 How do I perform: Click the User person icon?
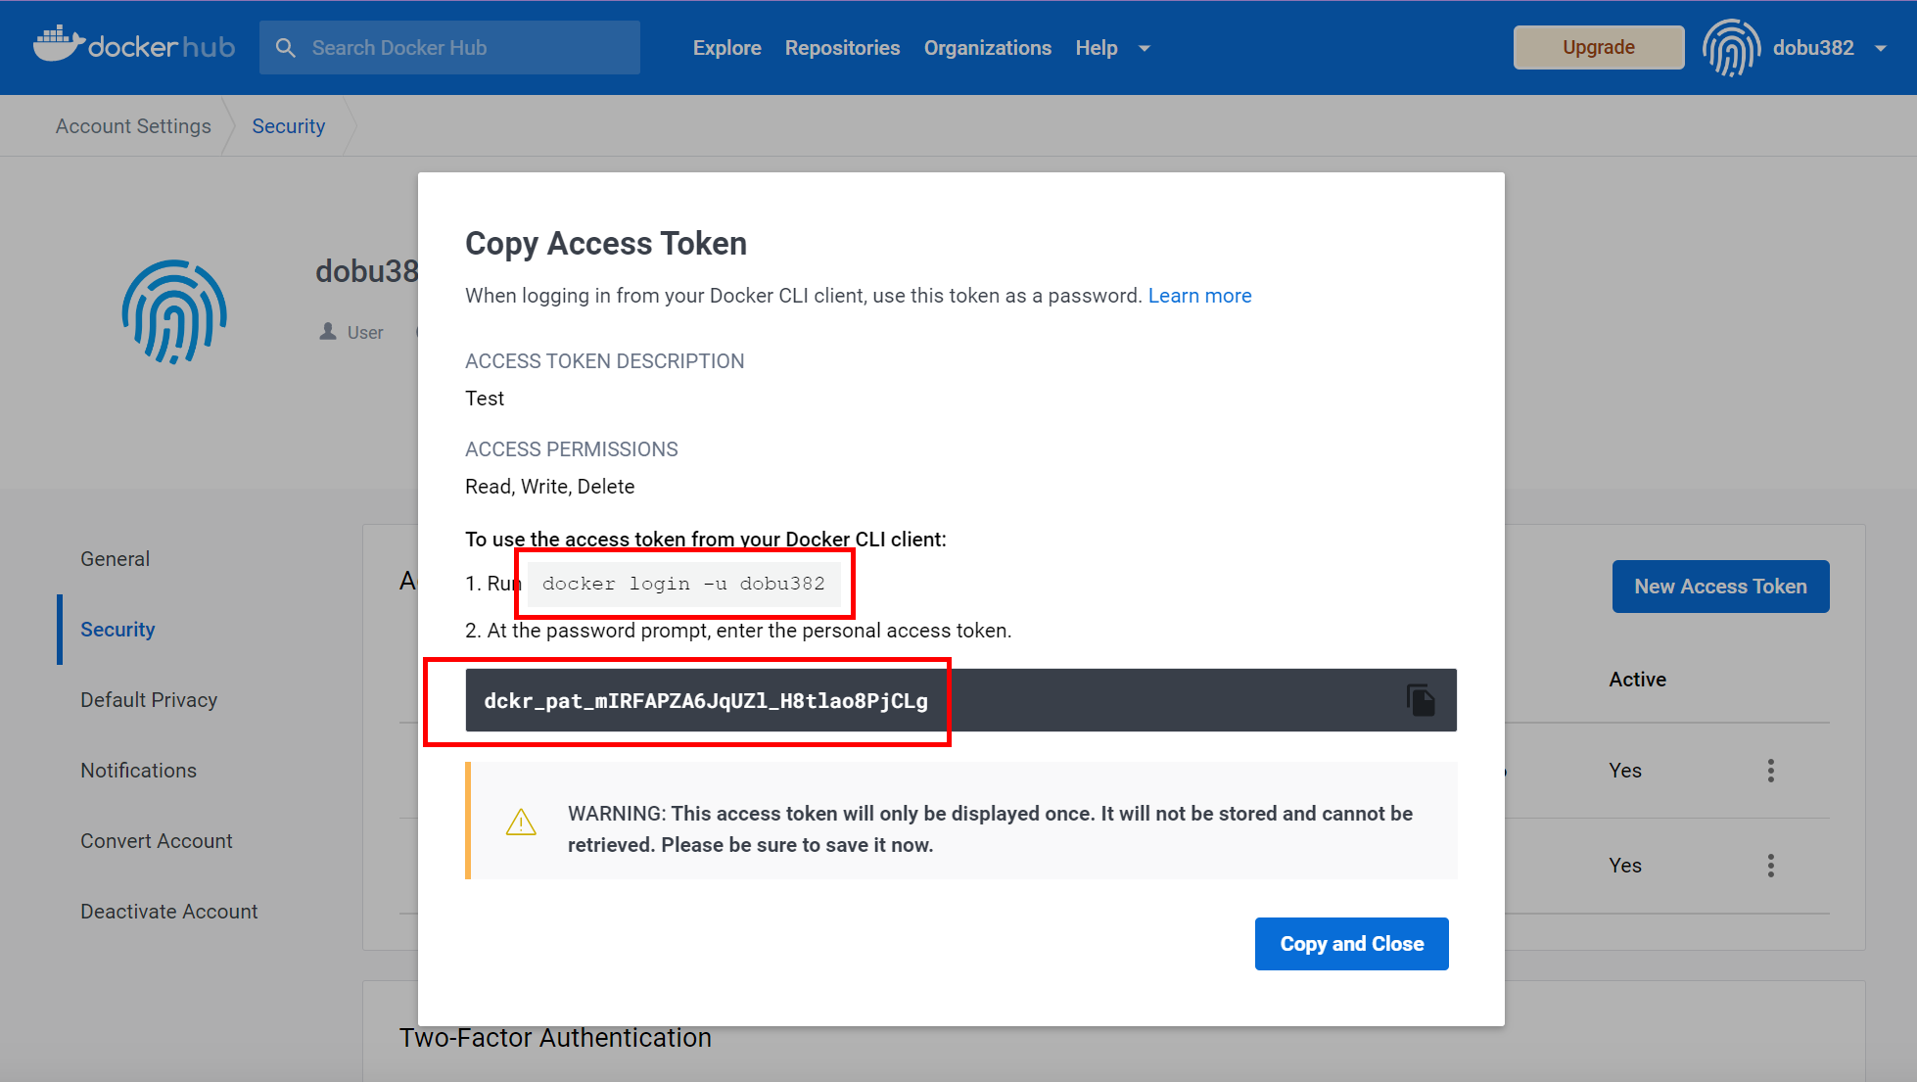coord(328,332)
